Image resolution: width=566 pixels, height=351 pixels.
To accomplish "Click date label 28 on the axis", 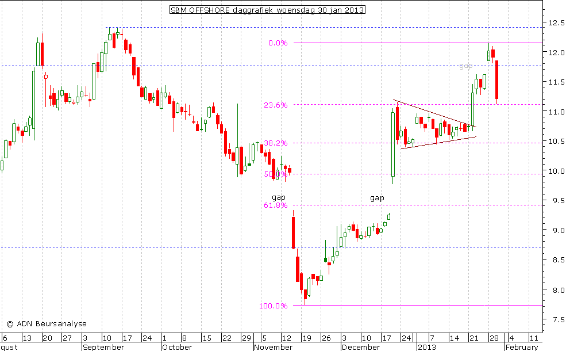I will (x=494, y=338).
